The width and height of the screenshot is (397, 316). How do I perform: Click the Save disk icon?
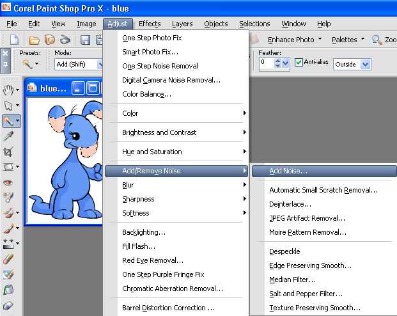tap(85, 40)
